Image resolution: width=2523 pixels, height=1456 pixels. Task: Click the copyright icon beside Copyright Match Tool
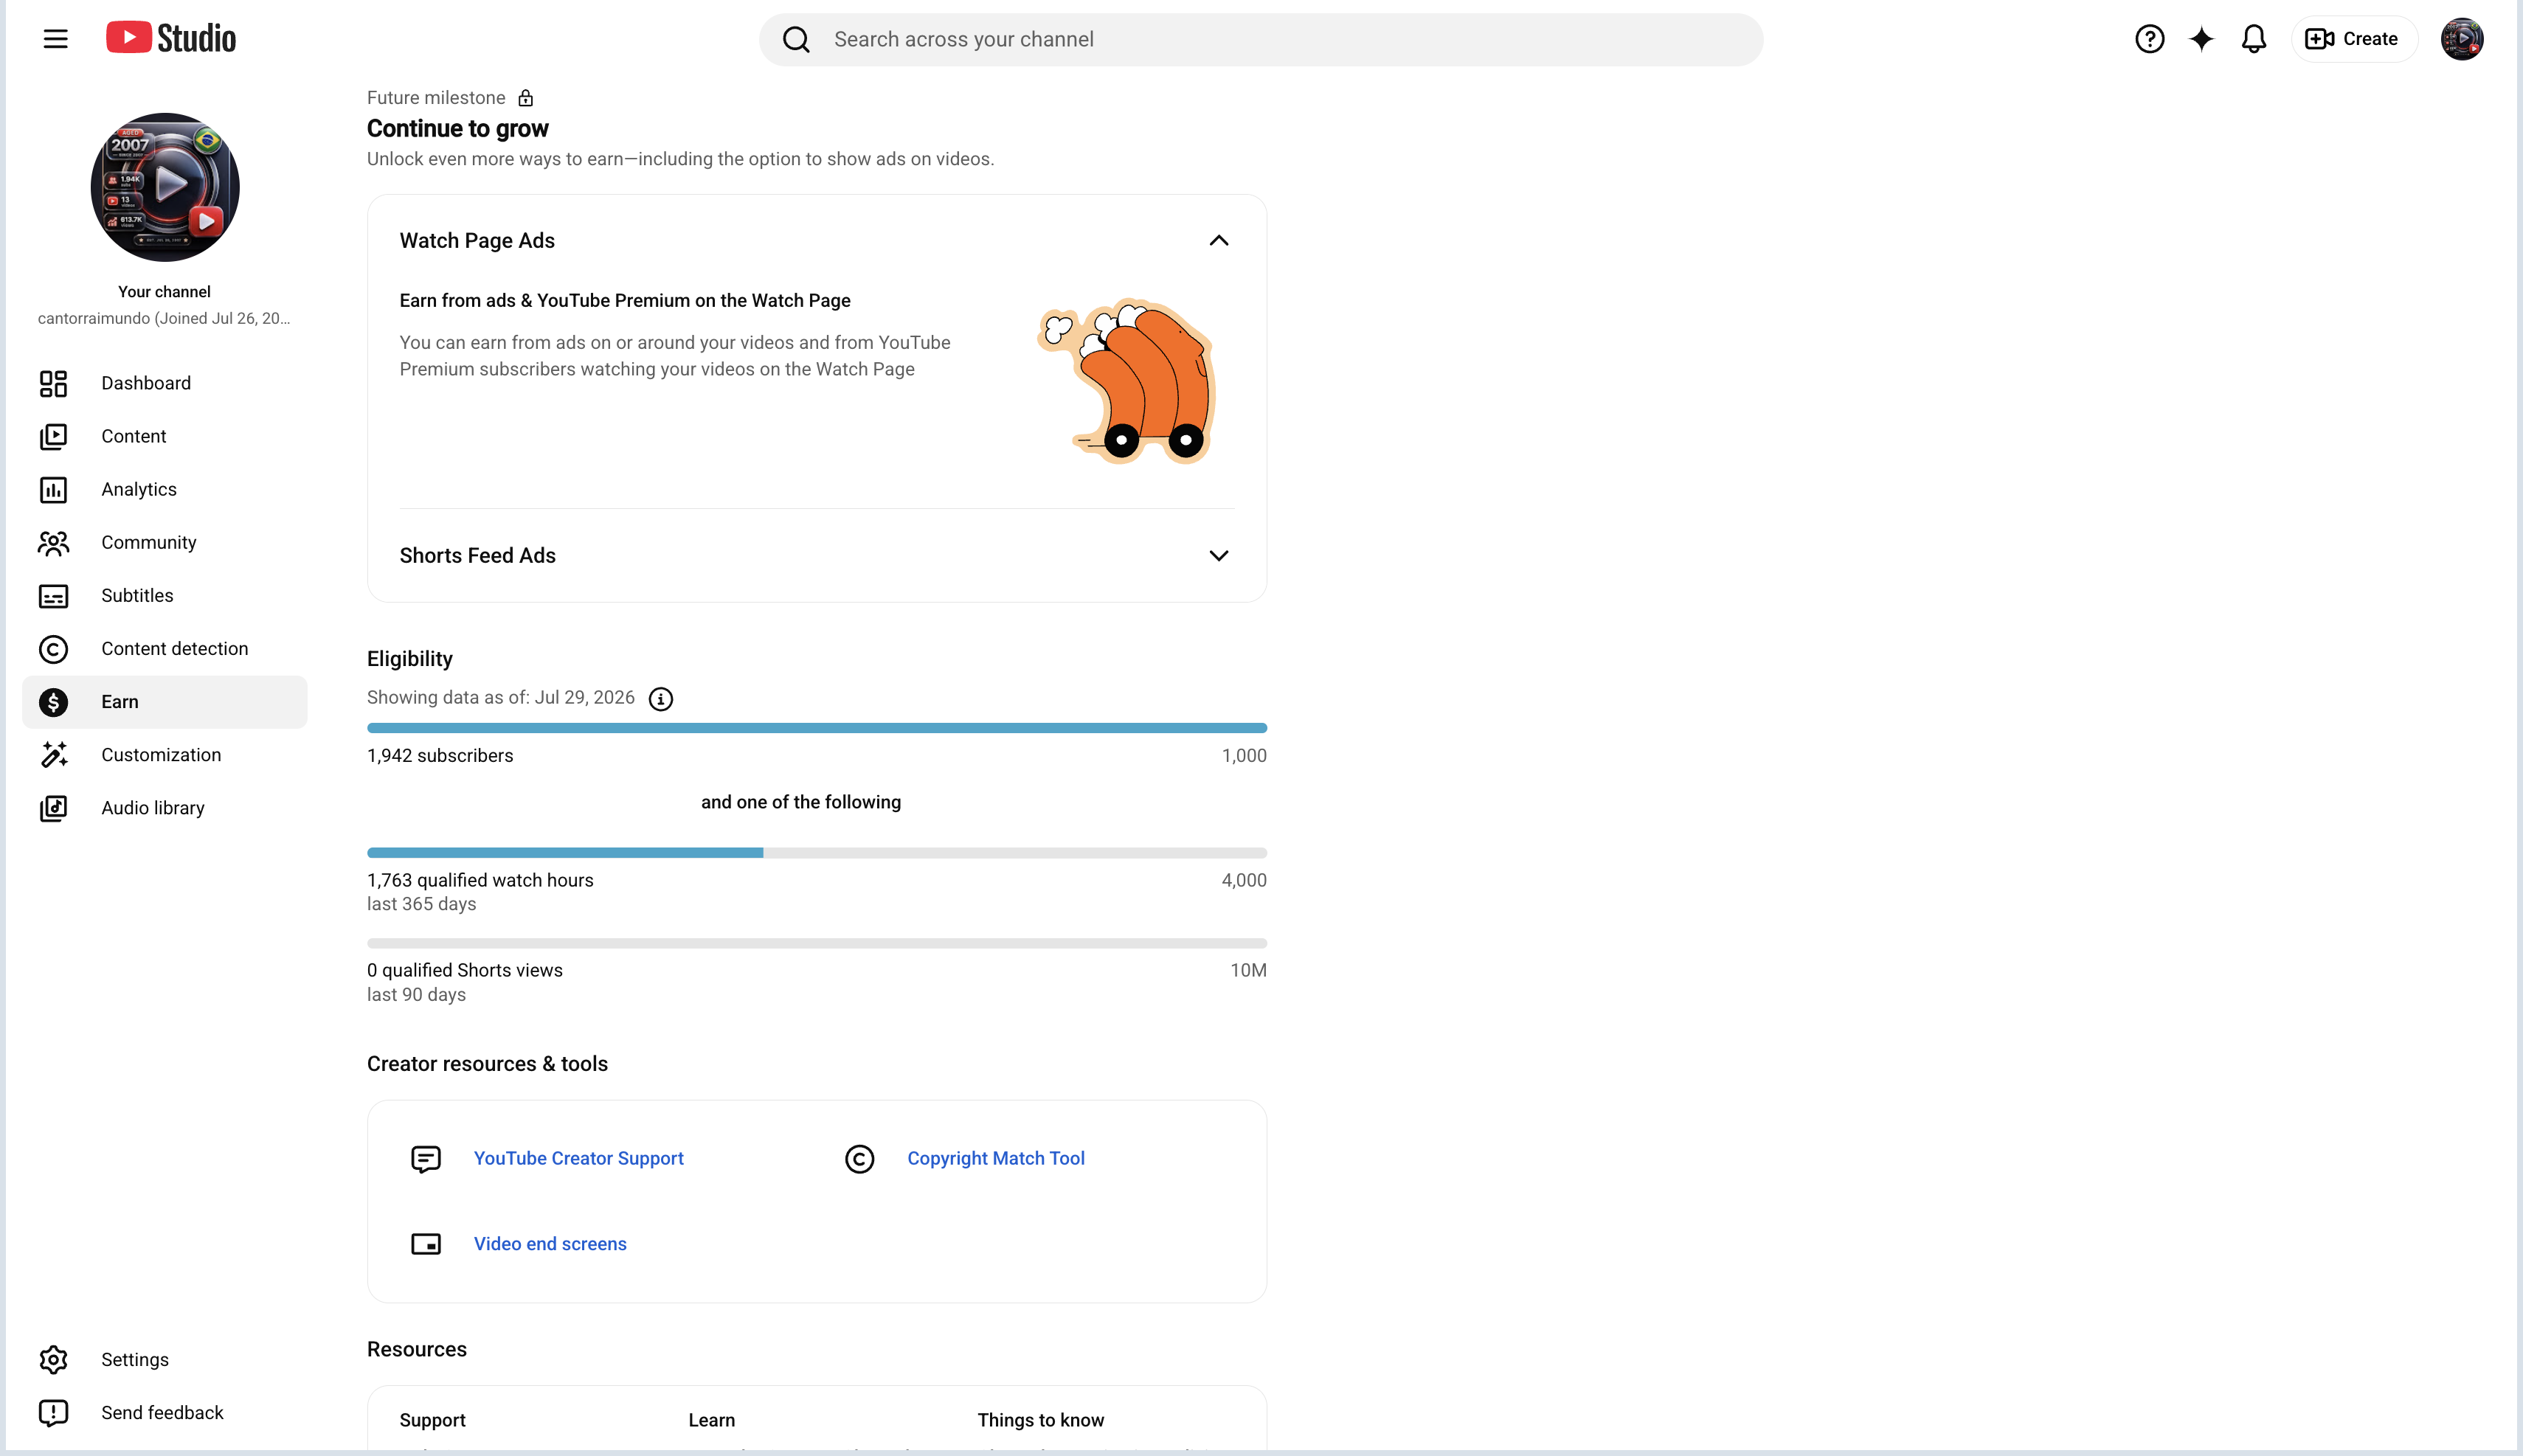click(859, 1158)
